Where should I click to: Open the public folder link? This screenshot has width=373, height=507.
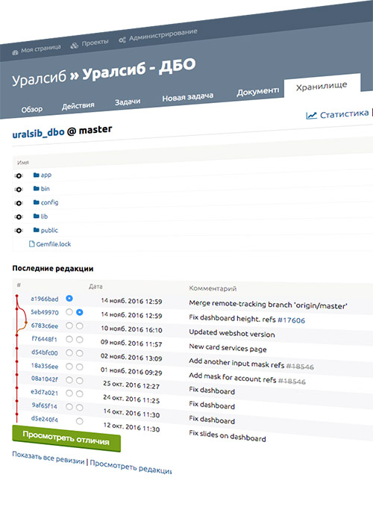49,230
